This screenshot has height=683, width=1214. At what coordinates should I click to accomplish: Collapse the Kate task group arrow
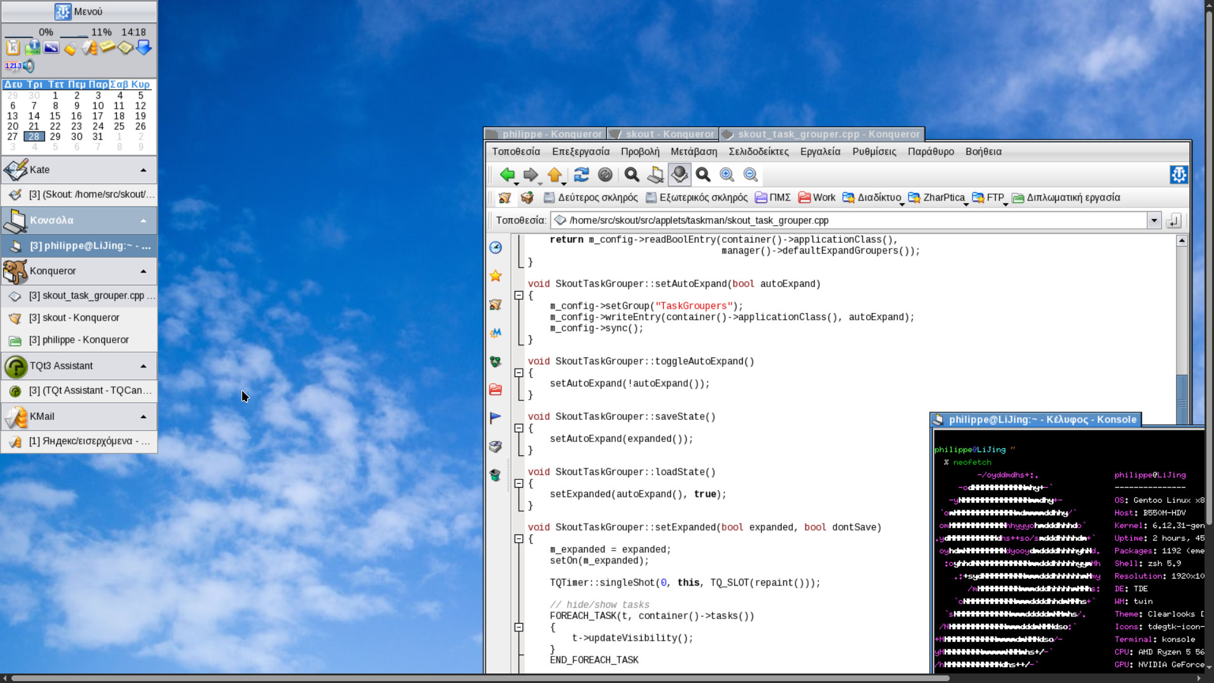[144, 170]
